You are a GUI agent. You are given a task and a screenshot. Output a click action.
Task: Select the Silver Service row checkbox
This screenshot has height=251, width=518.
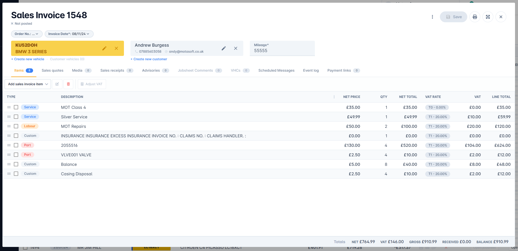(16, 117)
